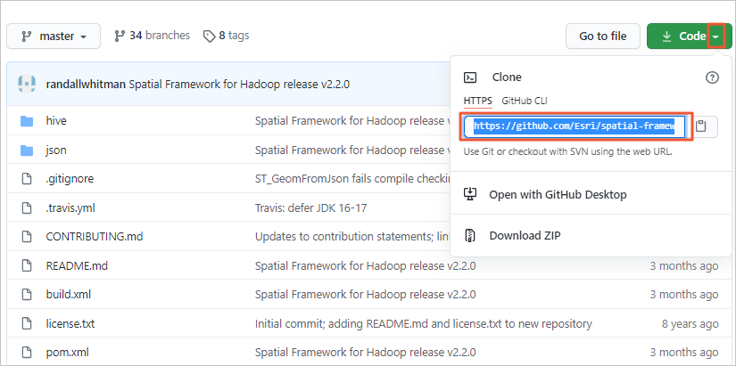Click the Go to file button
The height and width of the screenshot is (366, 736).
click(x=602, y=37)
